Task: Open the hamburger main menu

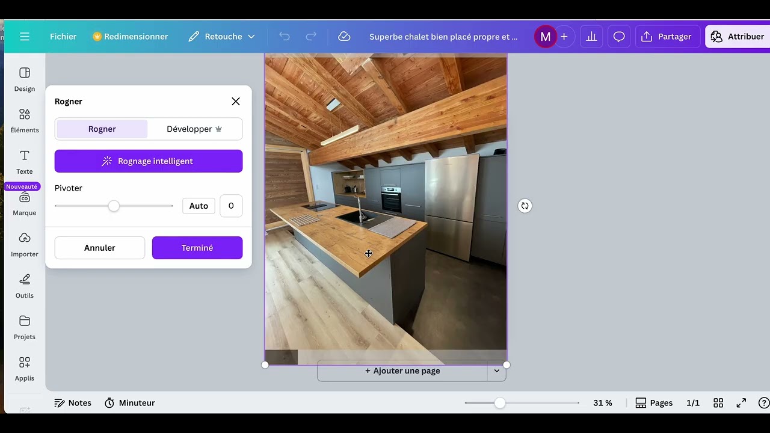Action: [x=25, y=37]
